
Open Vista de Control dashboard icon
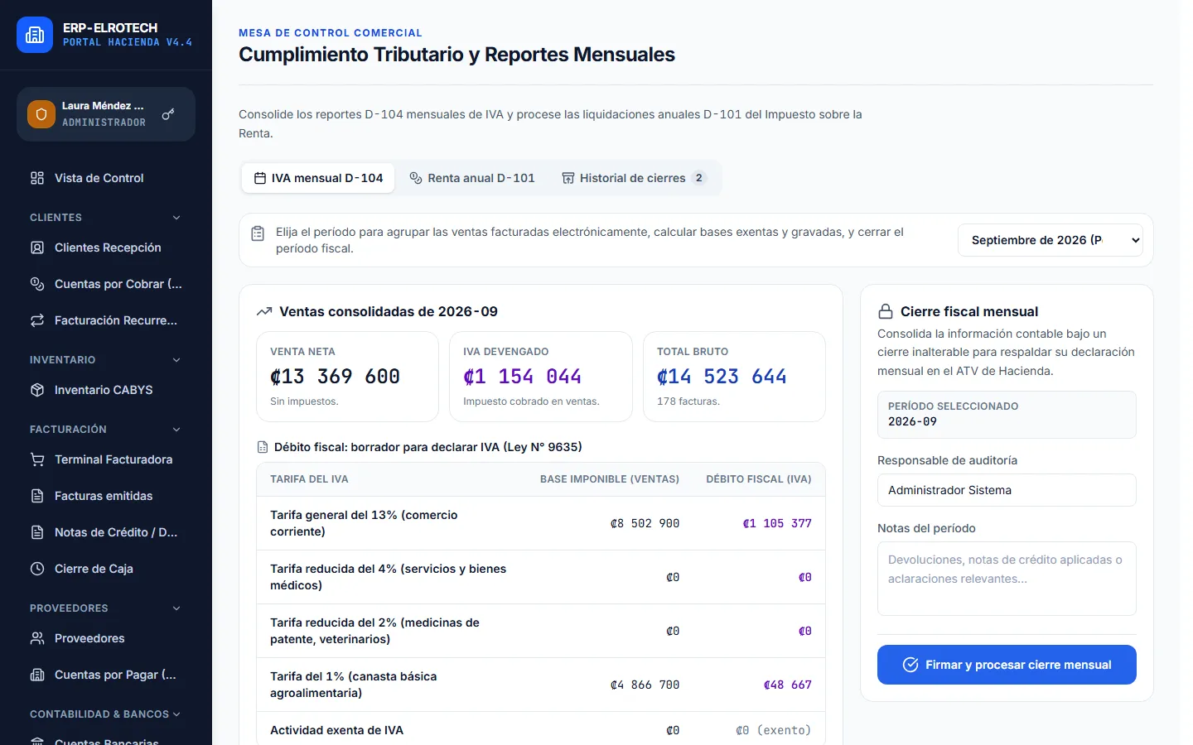[x=37, y=178]
